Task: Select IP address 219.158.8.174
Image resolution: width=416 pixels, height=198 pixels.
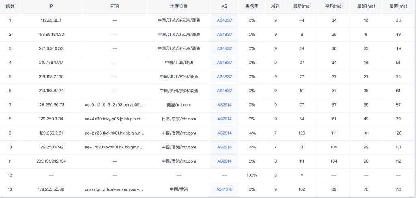Action: [51, 91]
